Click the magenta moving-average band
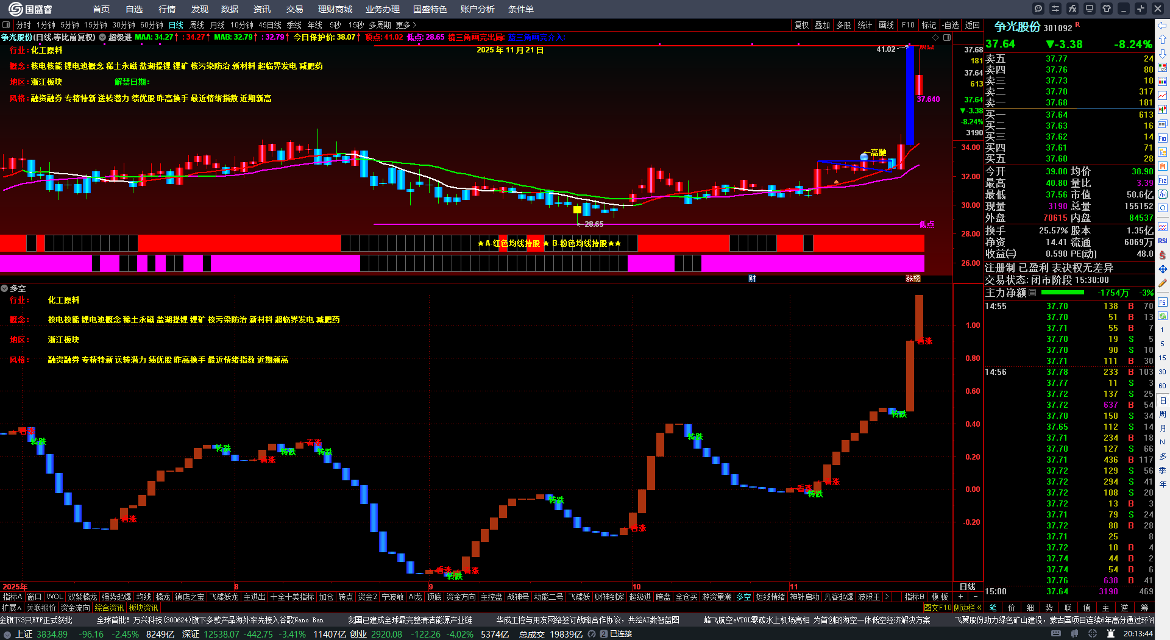This screenshot has width=1170, height=640. 462,263
